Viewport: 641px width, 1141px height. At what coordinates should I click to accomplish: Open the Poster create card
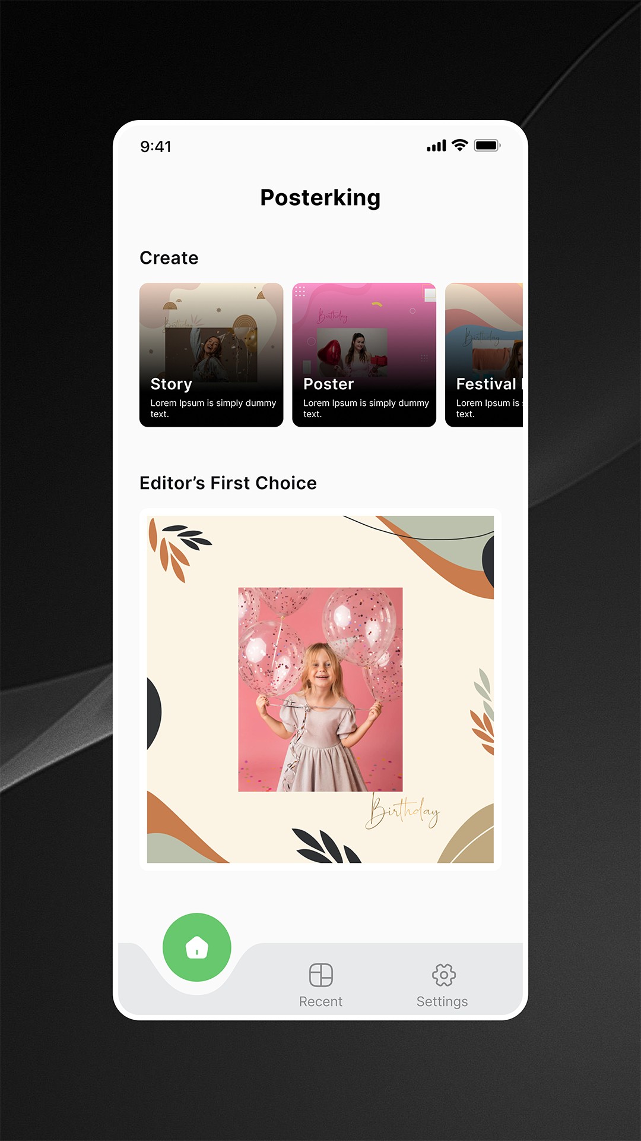[x=364, y=355]
